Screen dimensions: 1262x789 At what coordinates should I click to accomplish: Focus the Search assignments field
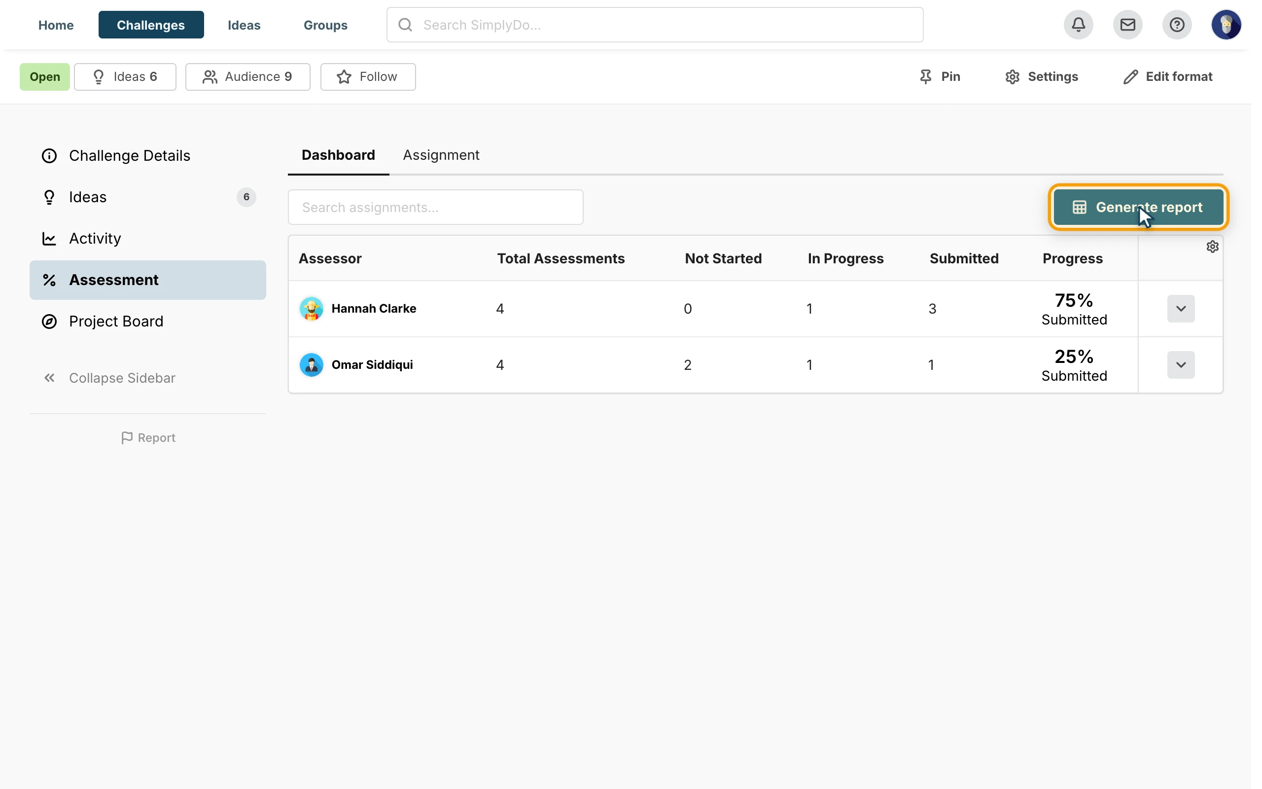[x=435, y=207]
